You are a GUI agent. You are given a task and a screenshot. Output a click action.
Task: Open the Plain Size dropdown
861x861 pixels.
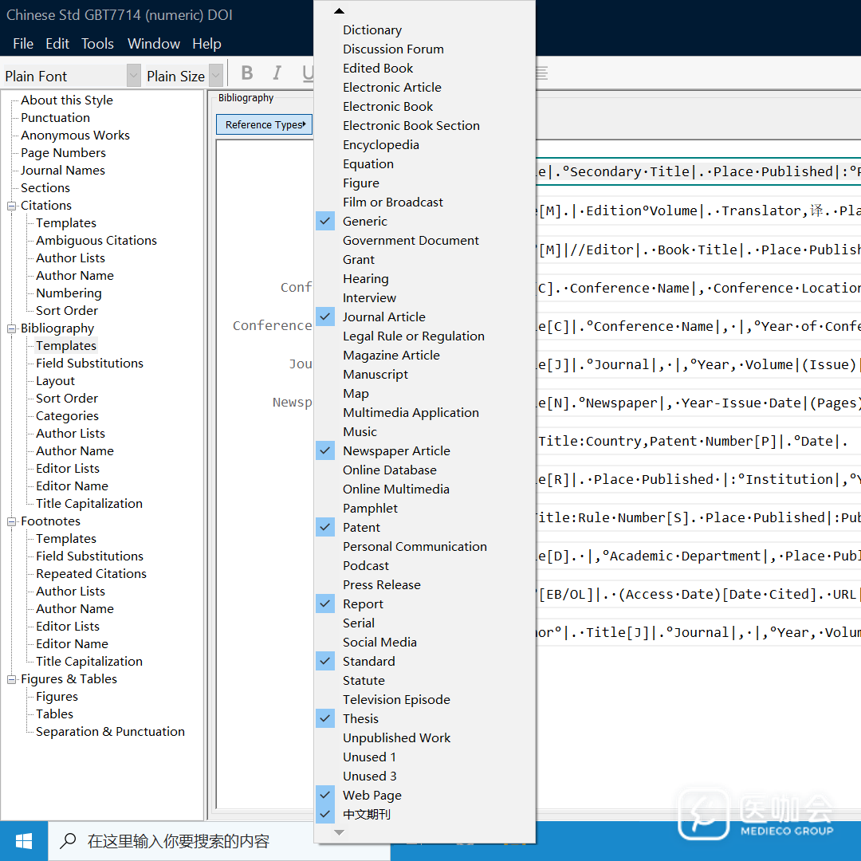215,77
